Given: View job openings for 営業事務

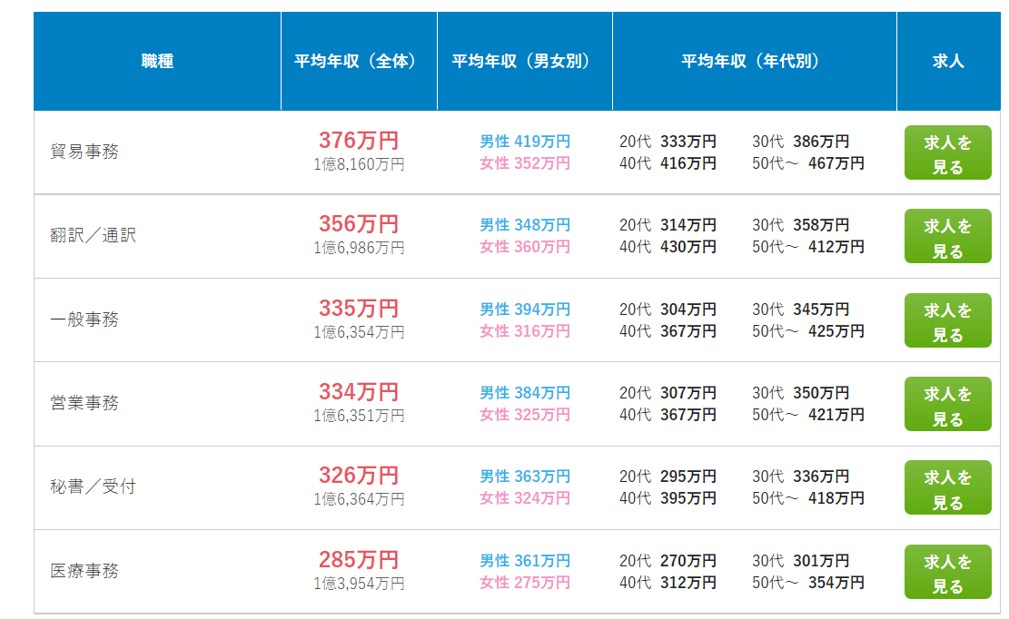Looking at the screenshot, I should tap(947, 405).
